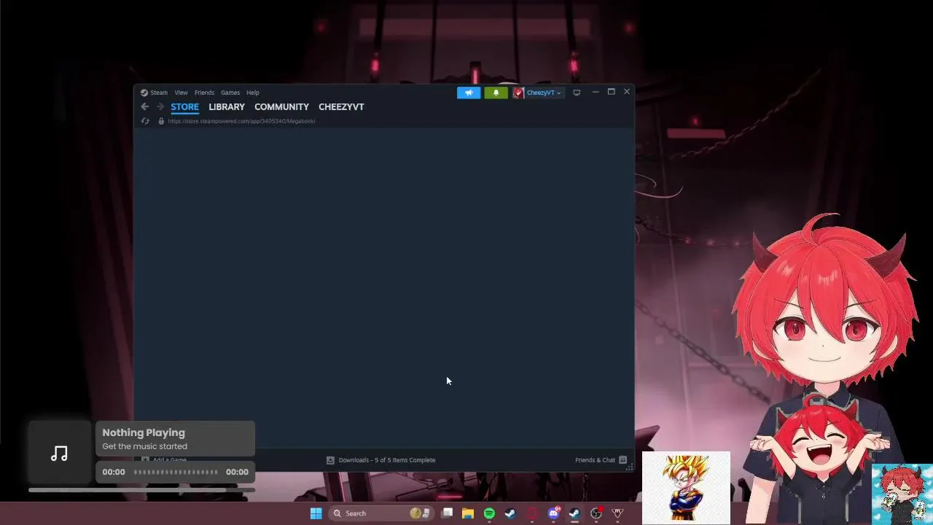
Task: Maximize the Steam window
Action: 611,92
